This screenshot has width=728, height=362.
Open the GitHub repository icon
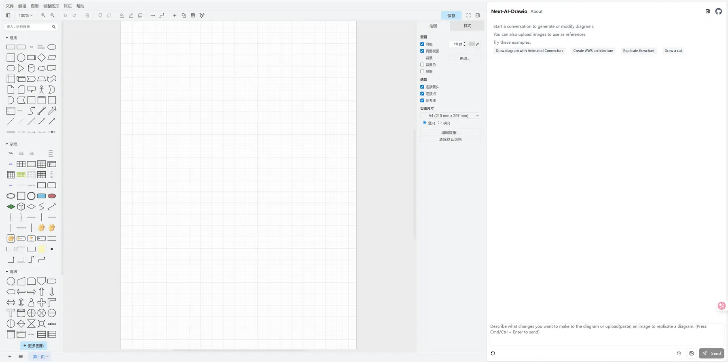[x=718, y=11]
